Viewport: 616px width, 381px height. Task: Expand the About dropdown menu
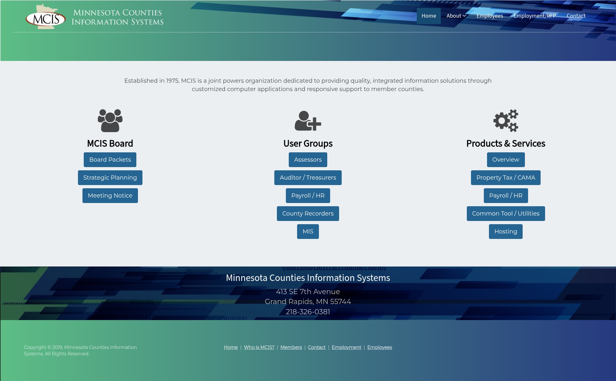(x=456, y=16)
